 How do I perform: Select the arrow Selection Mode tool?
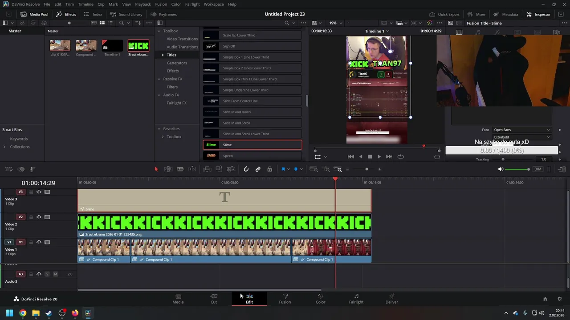(x=156, y=169)
